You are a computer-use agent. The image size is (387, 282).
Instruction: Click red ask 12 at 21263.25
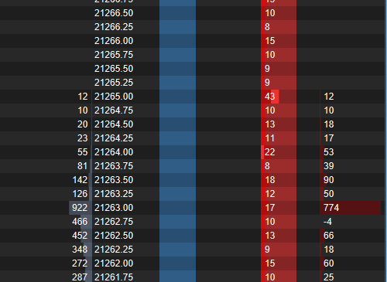coord(279,194)
